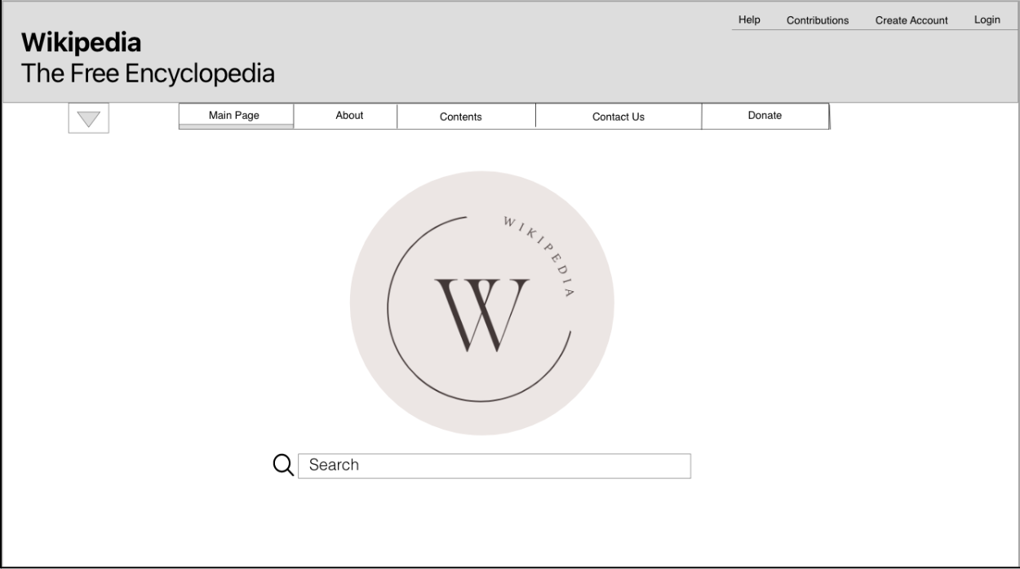
Task: Click the round Wikipedia W logo
Action: pos(482,303)
